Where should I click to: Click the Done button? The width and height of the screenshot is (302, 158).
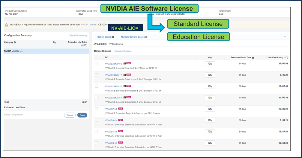[x=82, y=115]
